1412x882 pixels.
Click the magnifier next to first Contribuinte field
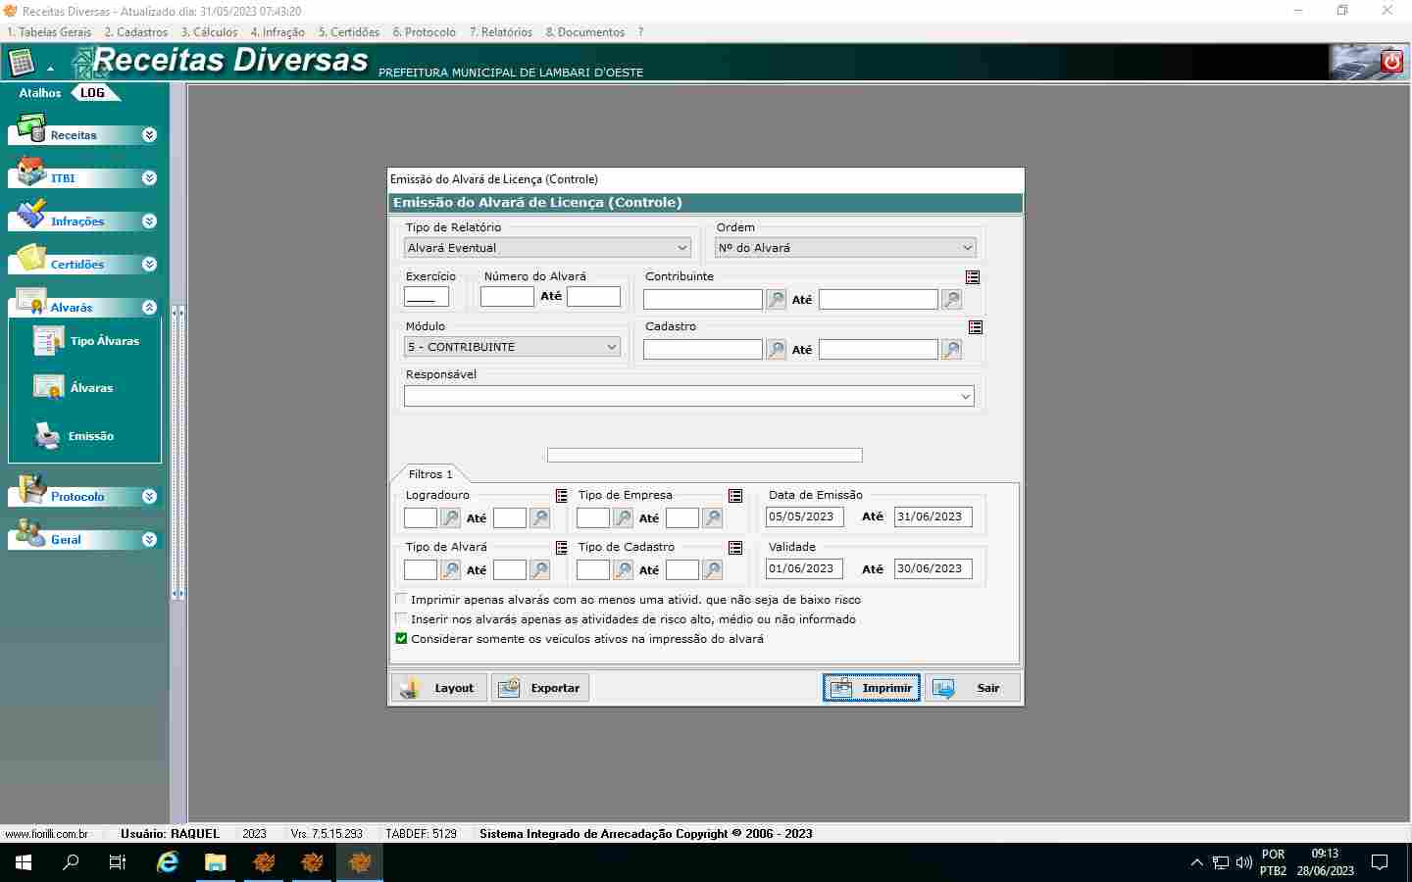pos(776,300)
